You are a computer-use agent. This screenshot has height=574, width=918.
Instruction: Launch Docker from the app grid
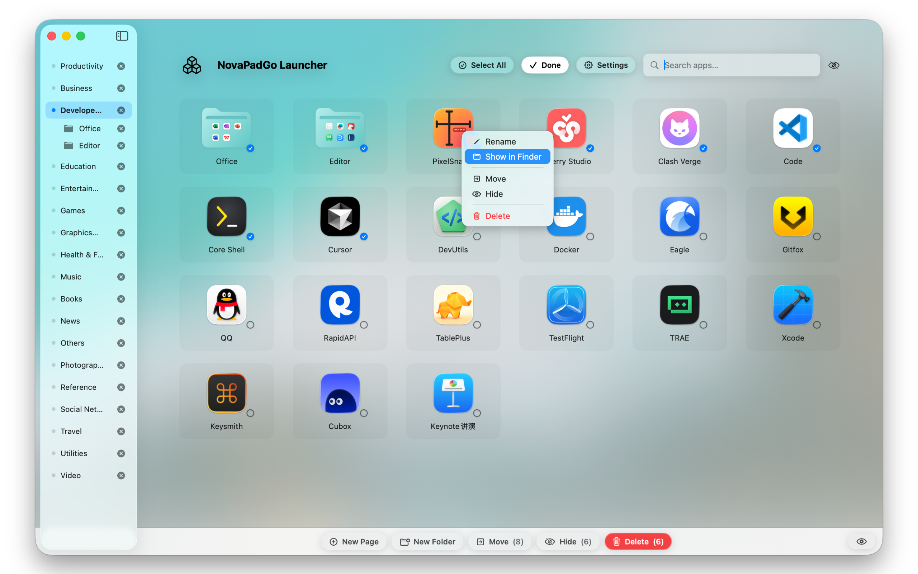[x=566, y=217]
